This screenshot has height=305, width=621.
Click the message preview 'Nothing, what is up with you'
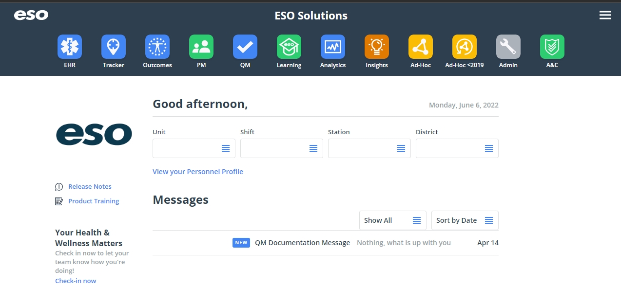(x=404, y=243)
